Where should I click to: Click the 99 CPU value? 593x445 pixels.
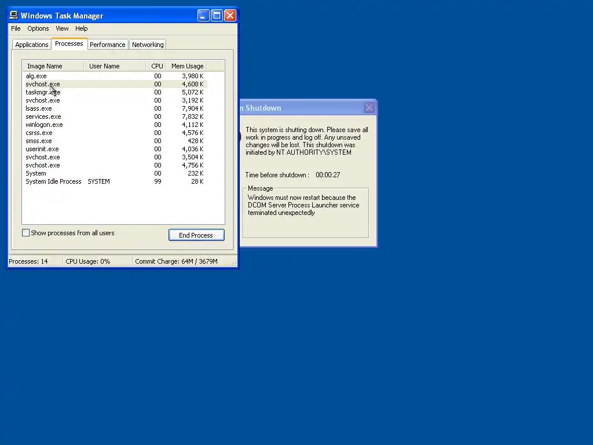158,181
